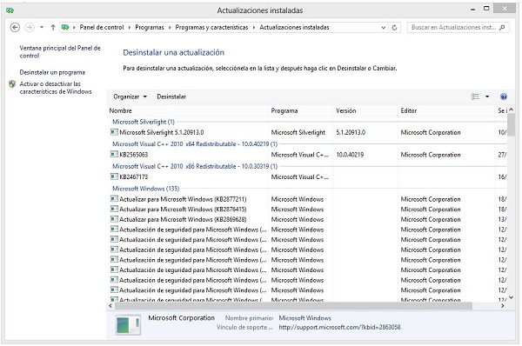
Task: Click icon of update KB2877211
Action: tap(114, 199)
